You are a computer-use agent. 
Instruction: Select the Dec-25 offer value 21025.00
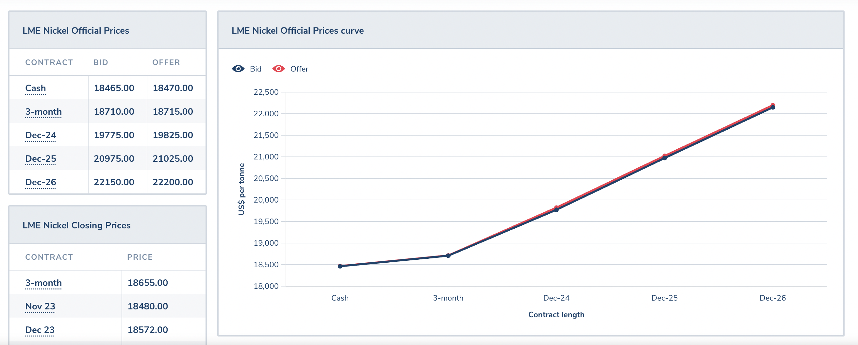pyautogui.click(x=173, y=158)
